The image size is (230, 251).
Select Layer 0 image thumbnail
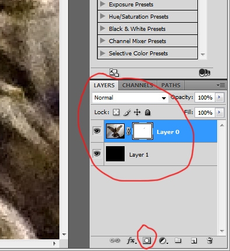115,131
